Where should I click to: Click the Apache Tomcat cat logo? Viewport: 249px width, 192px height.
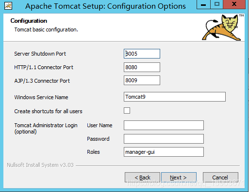[222, 28]
